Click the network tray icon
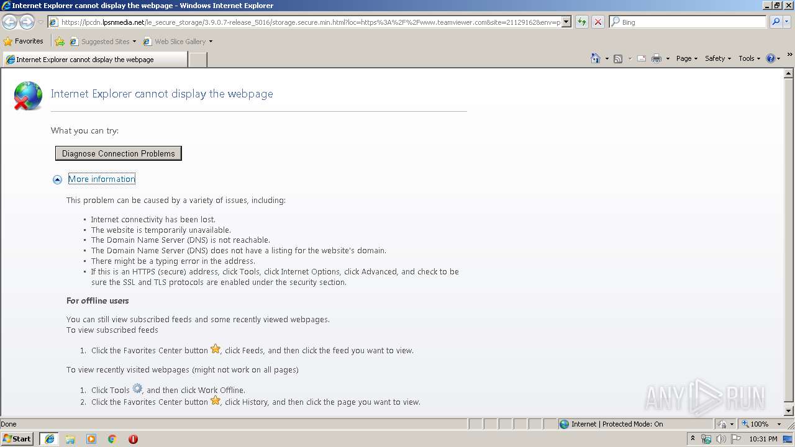The image size is (795, 447). [706, 439]
